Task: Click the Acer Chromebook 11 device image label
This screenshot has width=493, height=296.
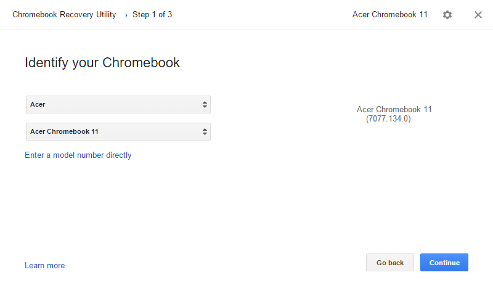Action: coord(394,110)
